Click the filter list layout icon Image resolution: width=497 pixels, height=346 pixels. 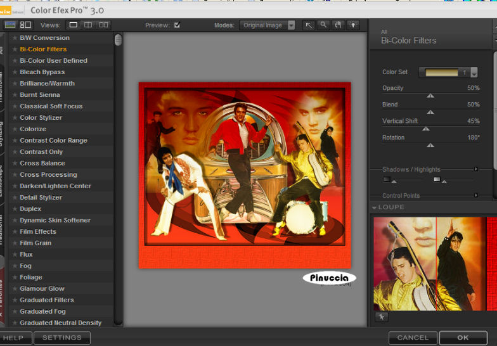pos(25,25)
